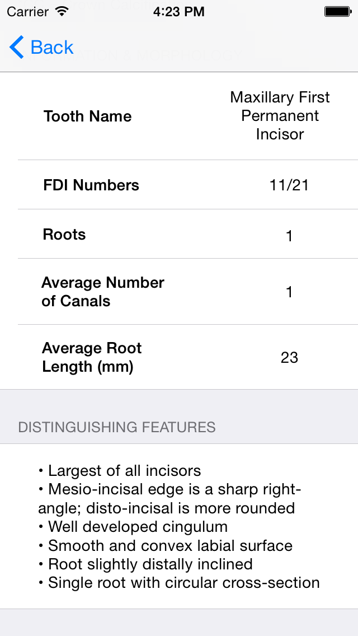Tap the 11/21 FDI value
The width and height of the screenshot is (358, 636).
point(289,185)
